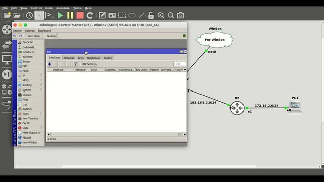
Task: Click the Session input box
Action: point(58,36)
